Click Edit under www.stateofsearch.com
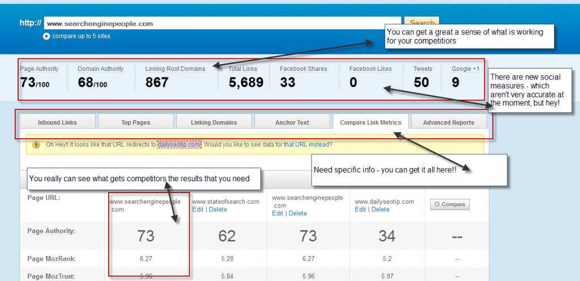Image resolution: width=580 pixels, height=281 pixels. click(x=198, y=210)
